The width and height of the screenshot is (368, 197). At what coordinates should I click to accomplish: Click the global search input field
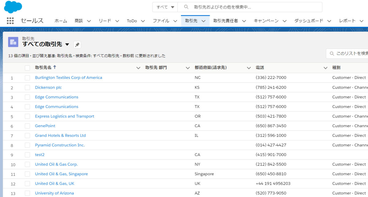point(250,7)
